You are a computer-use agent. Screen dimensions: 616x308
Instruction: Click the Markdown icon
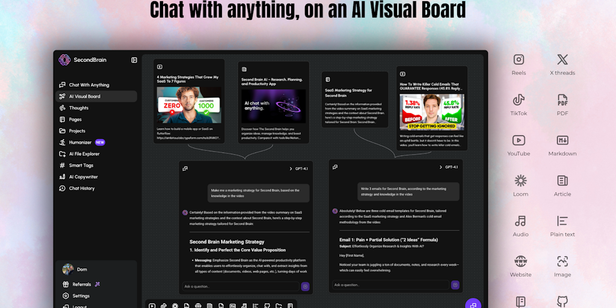coord(562,140)
